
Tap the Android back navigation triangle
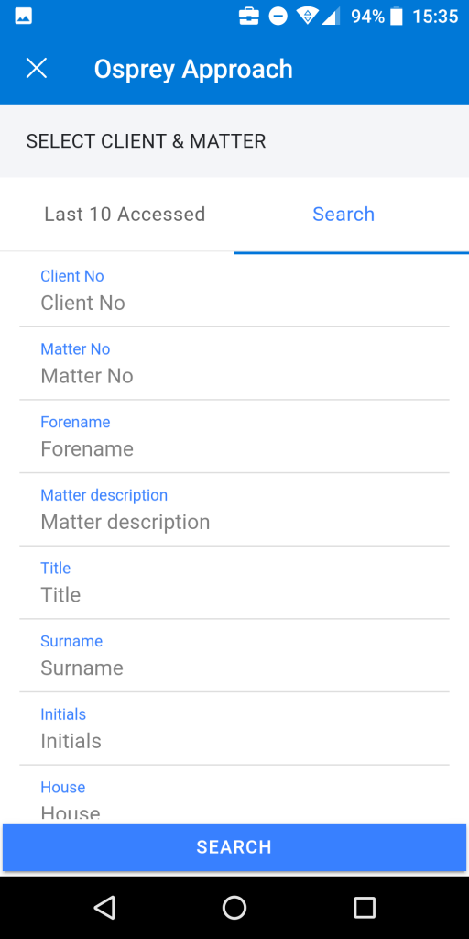coord(105,908)
